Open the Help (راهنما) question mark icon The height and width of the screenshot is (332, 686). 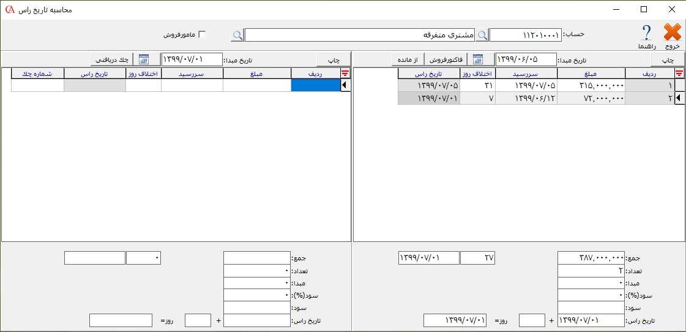coord(646,33)
